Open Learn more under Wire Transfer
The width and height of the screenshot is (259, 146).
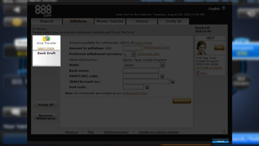(46, 48)
